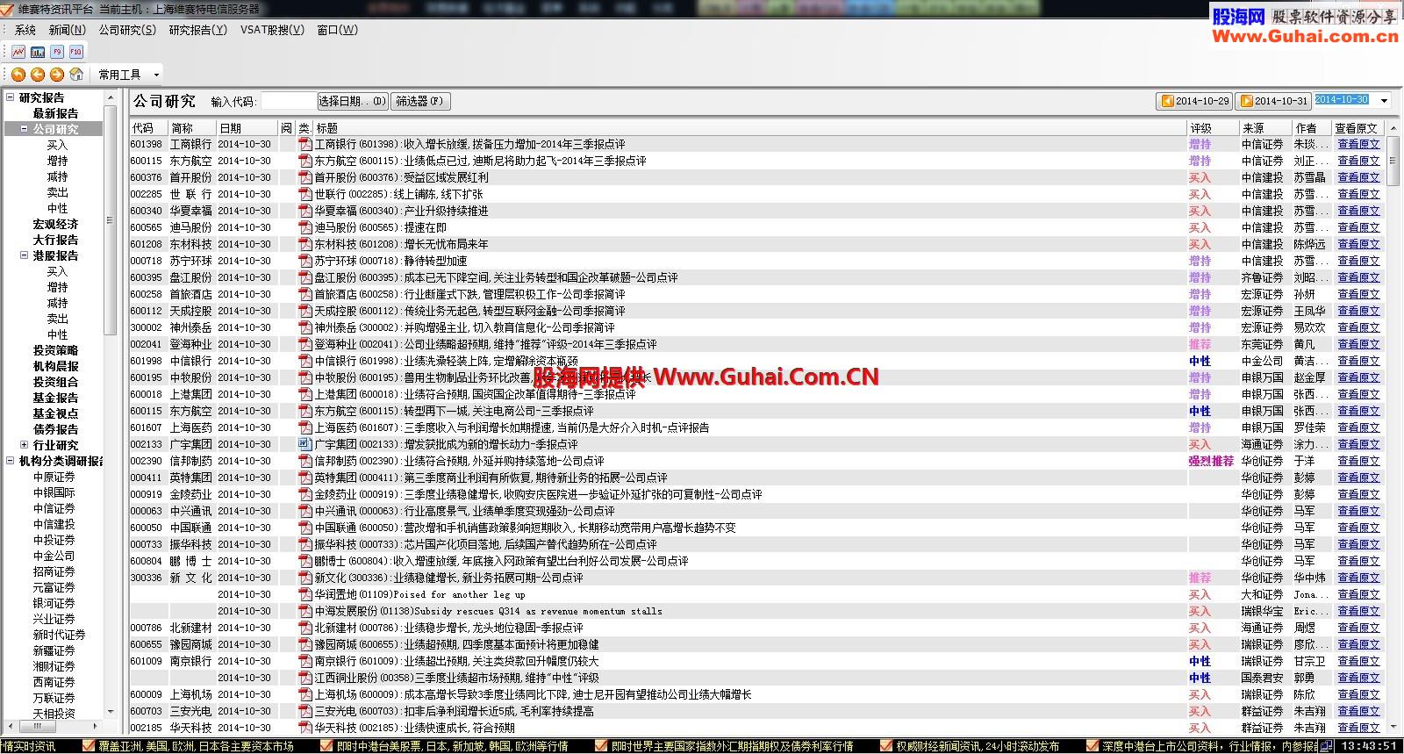Toggle ticker checkbox 深度中港台上市公司资料
Viewport: 1404px width, 754px height.
coord(1093,746)
